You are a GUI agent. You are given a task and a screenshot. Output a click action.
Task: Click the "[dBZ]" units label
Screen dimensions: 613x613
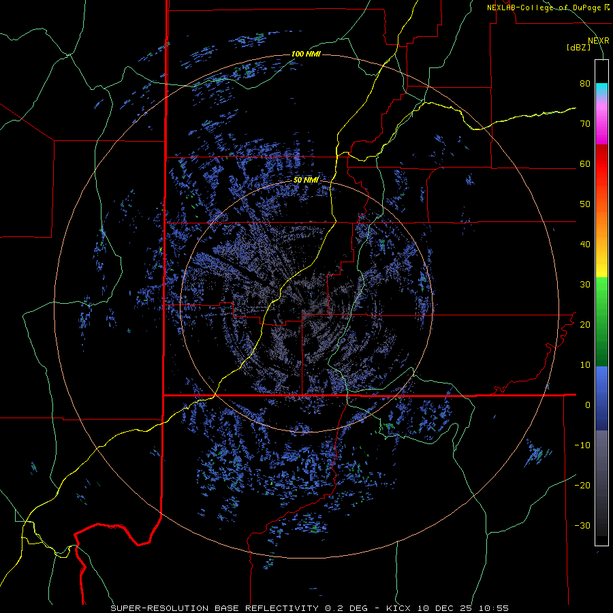[x=578, y=48]
